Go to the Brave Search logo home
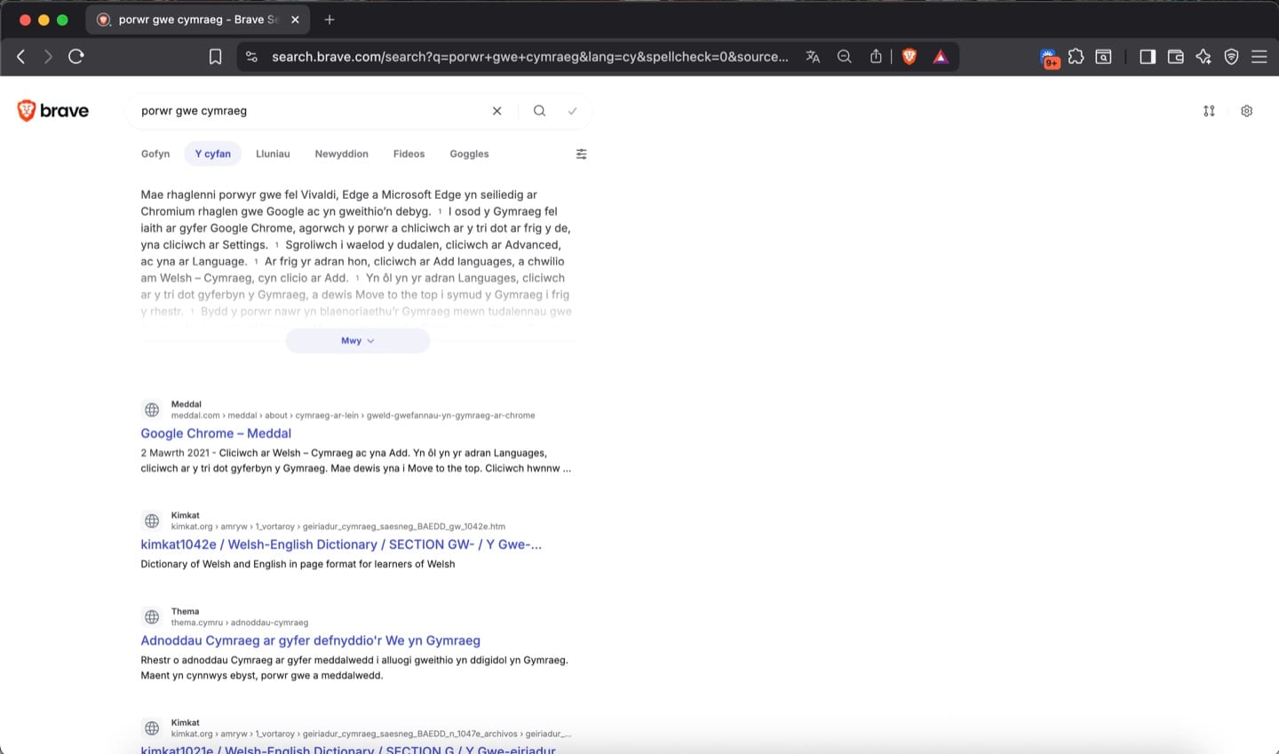1279x754 pixels. (x=53, y=111)
